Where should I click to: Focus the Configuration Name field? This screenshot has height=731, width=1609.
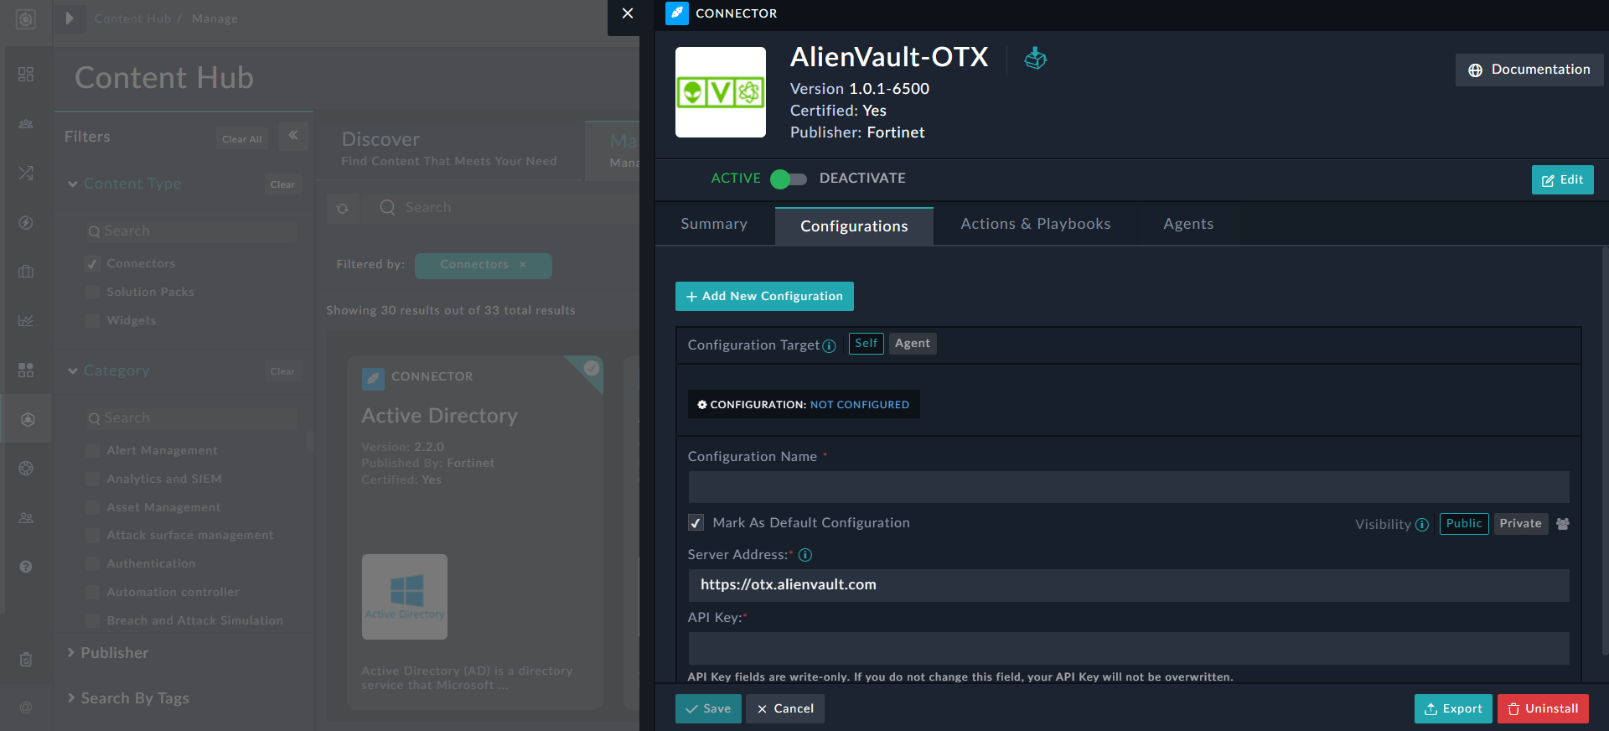point(1128,487)
